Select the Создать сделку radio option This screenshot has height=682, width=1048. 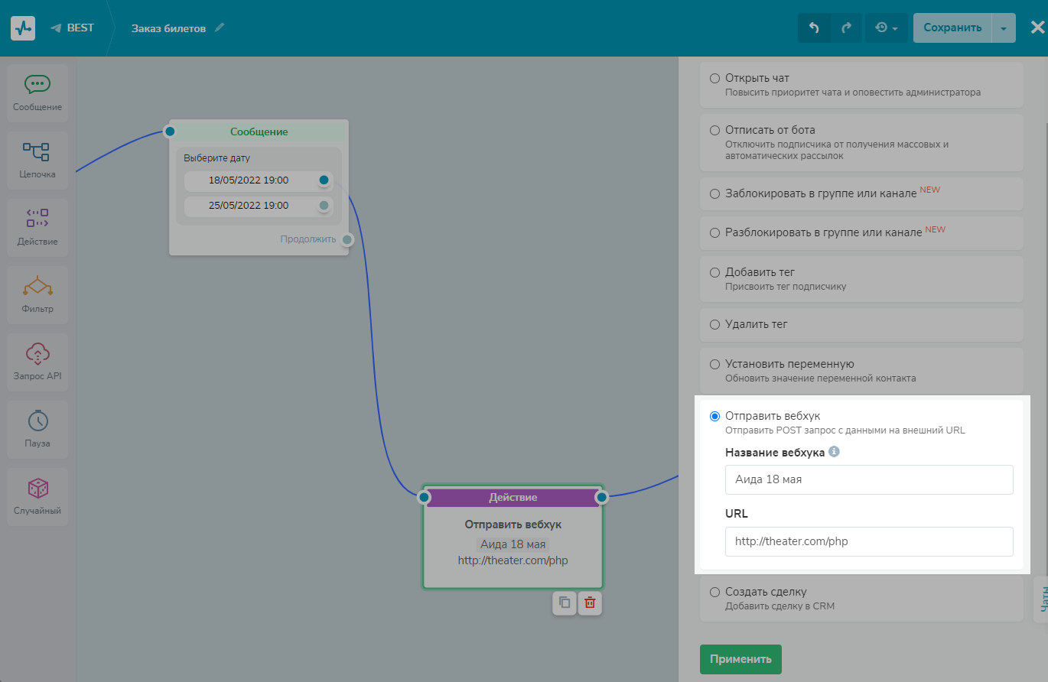coord(714,592)
